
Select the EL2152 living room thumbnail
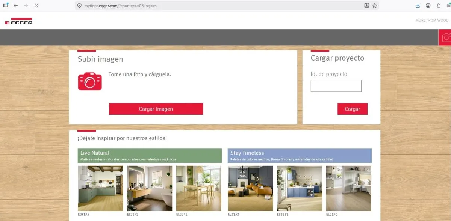tap(250, 188)
